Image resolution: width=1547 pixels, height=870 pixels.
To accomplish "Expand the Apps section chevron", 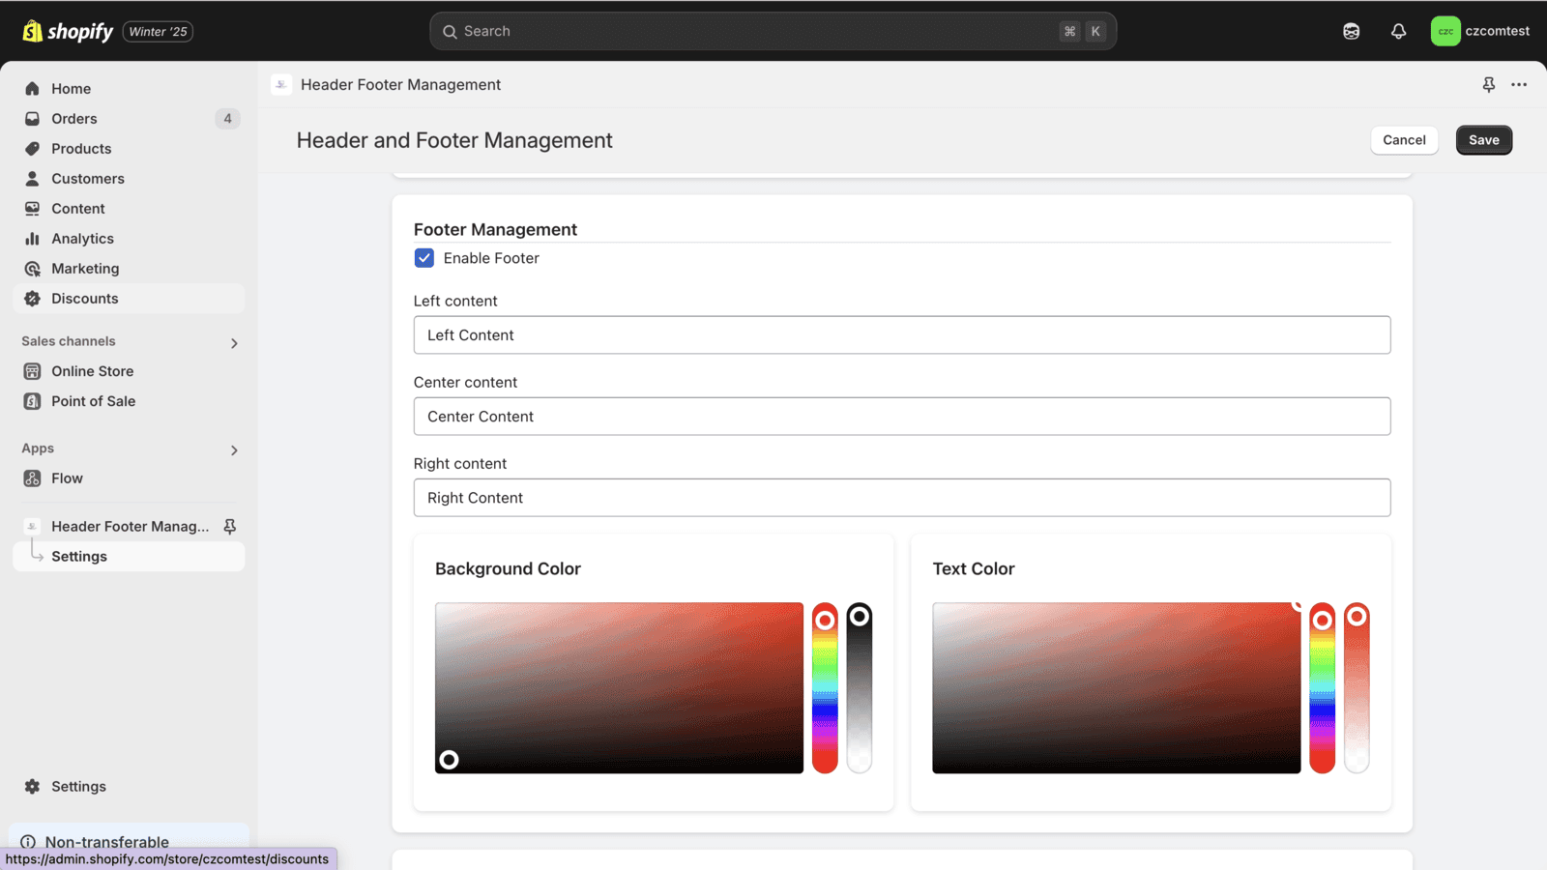I will click(234, 450).
